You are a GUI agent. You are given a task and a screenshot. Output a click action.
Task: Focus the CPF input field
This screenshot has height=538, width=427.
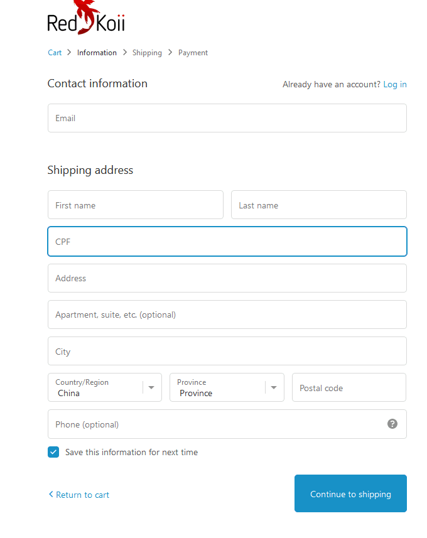coord(227,241)
